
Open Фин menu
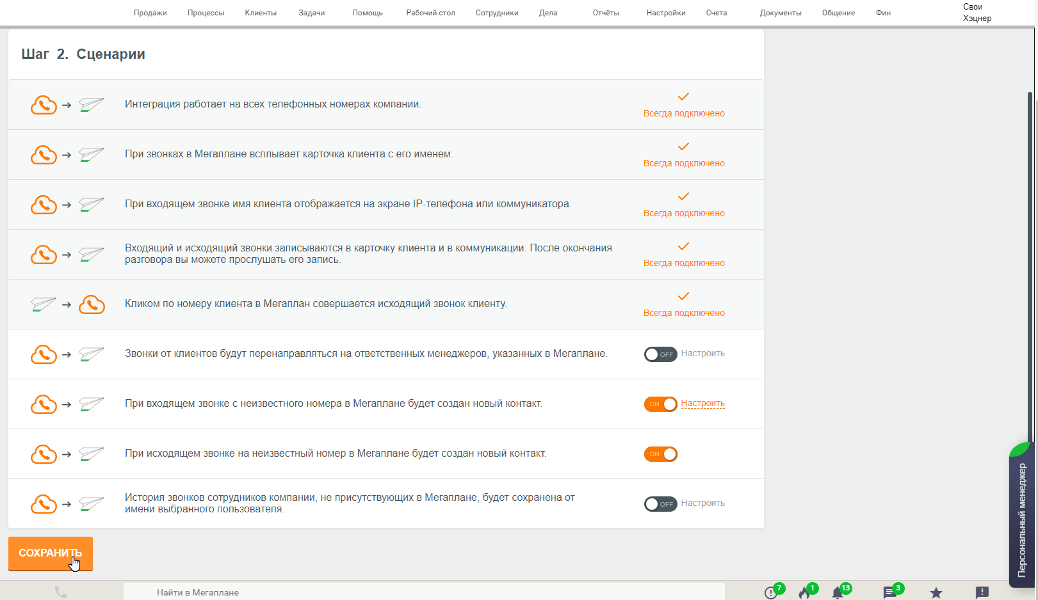pos(883,13)
